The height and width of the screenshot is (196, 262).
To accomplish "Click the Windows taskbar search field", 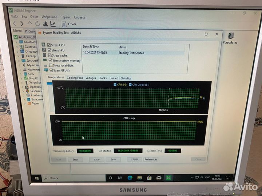I will 73,178.
